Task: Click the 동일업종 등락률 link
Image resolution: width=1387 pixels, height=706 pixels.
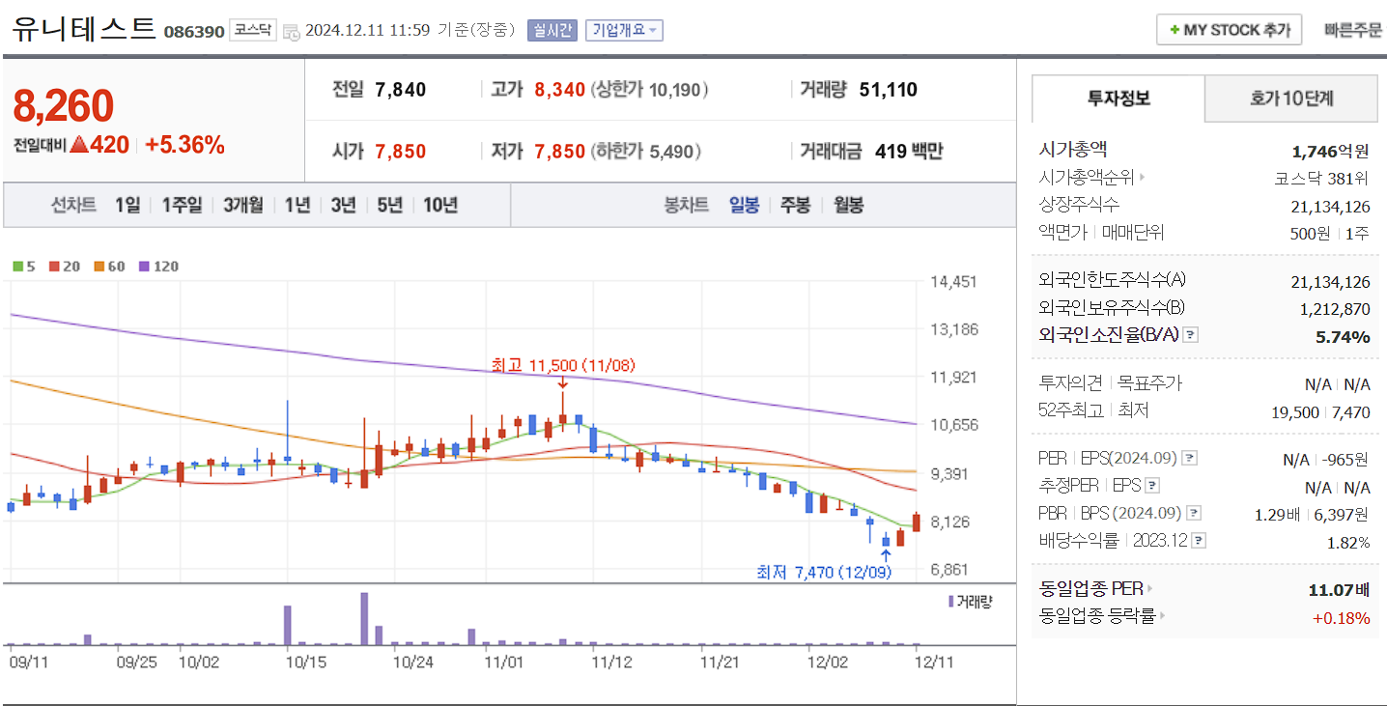Action: [x=1096, y=615]
